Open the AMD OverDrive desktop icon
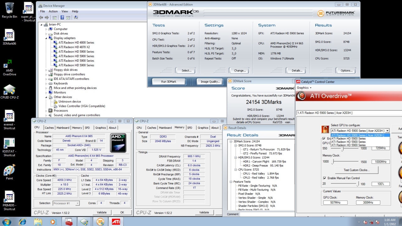Screen dimensions: 402x226 [x=9, y=68]
